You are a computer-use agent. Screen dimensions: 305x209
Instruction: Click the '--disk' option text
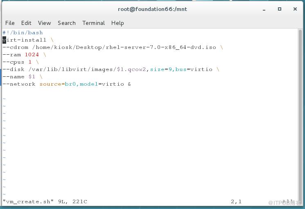coord(14,69)
